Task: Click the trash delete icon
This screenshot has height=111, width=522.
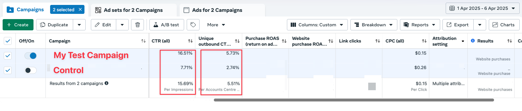Action: (x=137, y=25)
